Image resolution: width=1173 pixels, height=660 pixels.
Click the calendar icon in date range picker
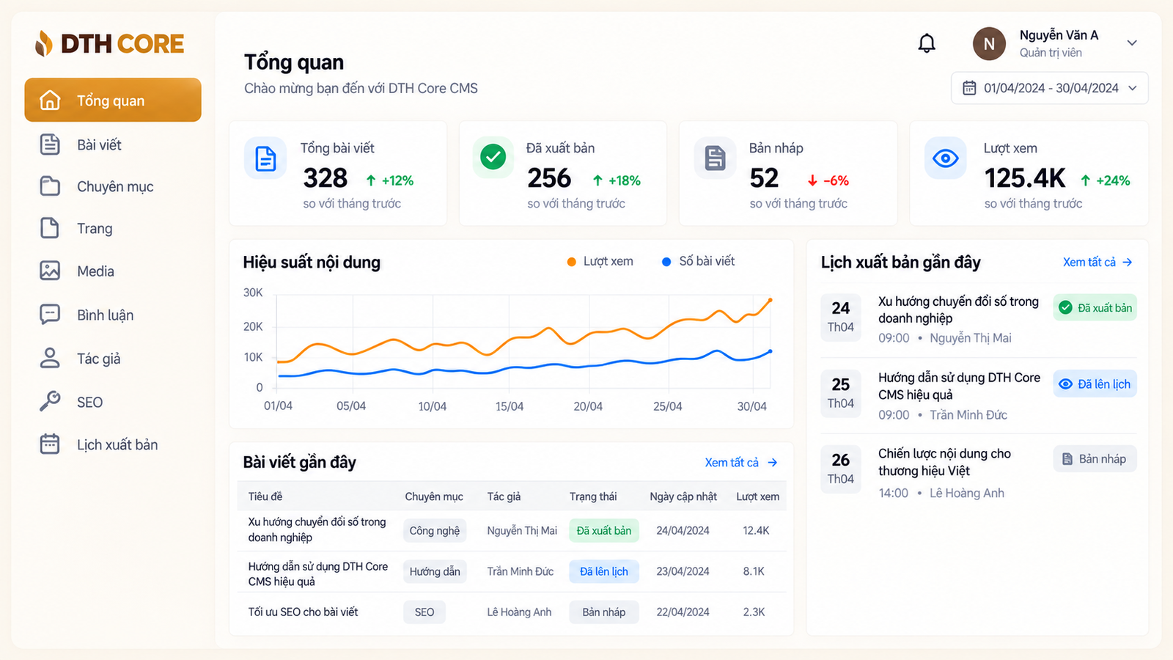[x=969, y=88]
